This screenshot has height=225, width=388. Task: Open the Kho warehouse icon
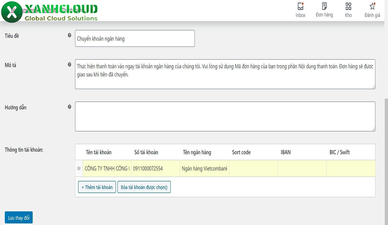click(348, 7)
